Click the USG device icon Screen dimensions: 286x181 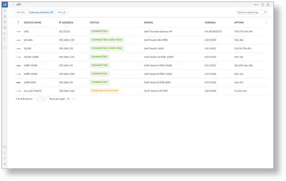pos(18,32)
